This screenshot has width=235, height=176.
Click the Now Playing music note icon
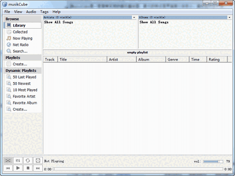[x=9, y=38]
